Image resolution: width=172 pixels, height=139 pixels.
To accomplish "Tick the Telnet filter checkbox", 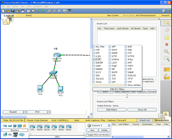I will coord(94,82).
